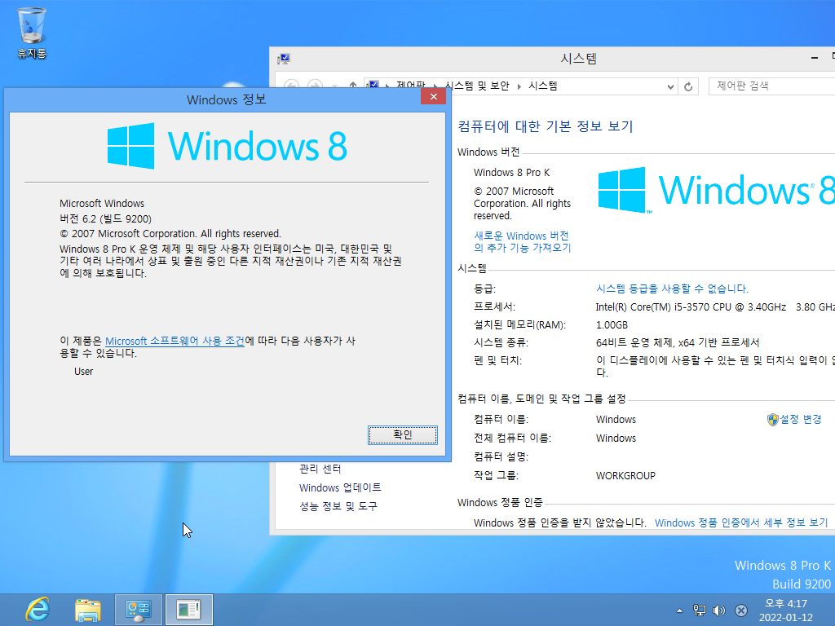Show hidden tray icons arrow
This screenshot has width=835, height=626.
[x=679, y=611]
